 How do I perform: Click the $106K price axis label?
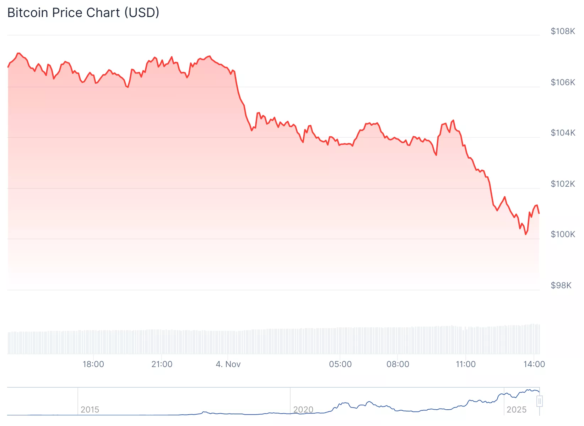563,82
